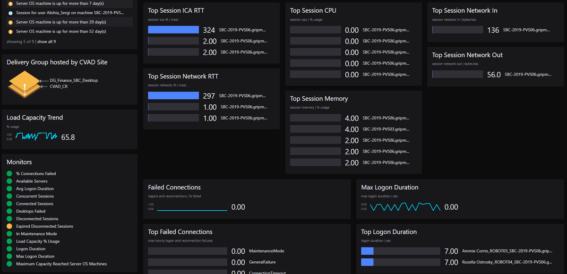Open the Available Servers monitor name
The image size is (567, 274).
[x=32, y=181]
